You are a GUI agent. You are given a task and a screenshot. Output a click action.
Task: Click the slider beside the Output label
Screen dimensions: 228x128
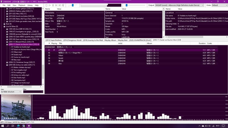(135, 5)
